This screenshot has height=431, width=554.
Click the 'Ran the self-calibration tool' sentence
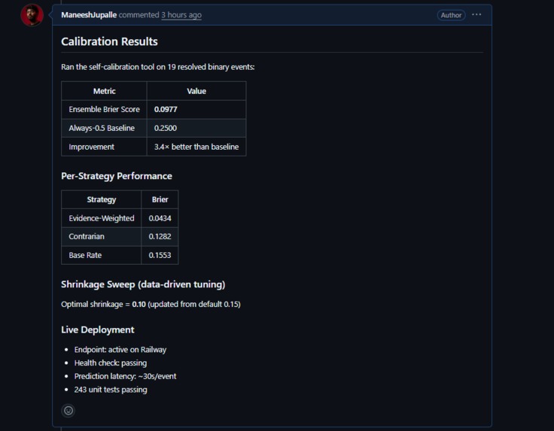157,67
